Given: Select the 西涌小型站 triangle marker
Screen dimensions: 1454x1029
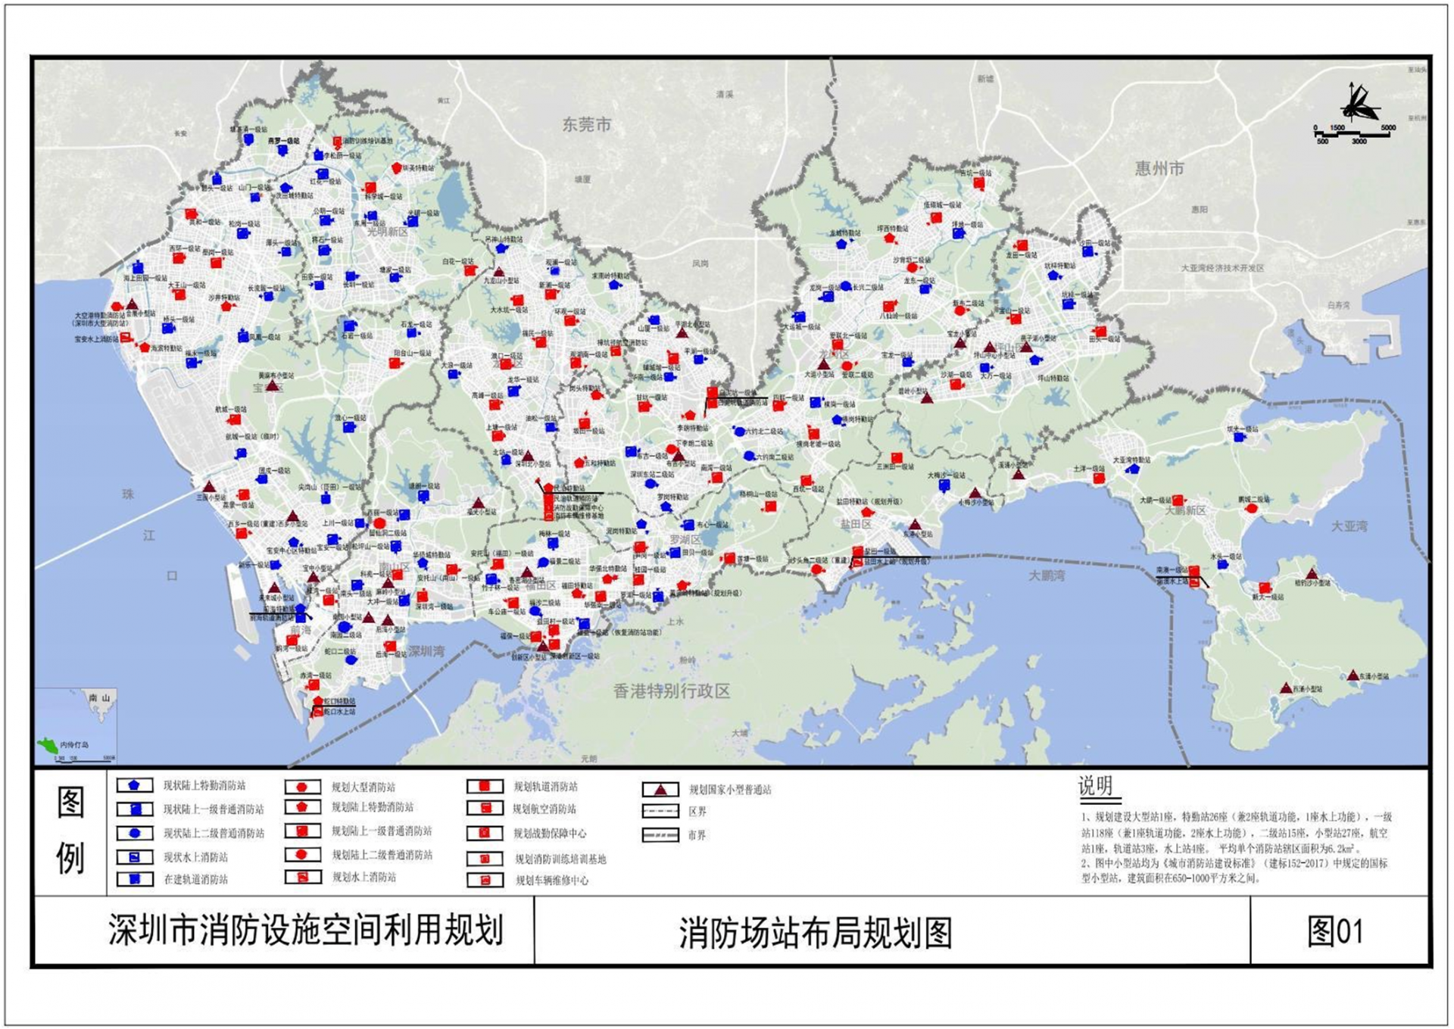Looking at the screenshot, I should [x=1286, y=688].
